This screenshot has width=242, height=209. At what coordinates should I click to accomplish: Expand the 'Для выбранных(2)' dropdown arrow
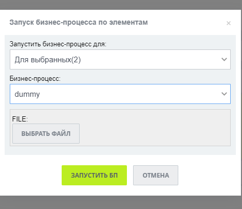coord(224,59)
